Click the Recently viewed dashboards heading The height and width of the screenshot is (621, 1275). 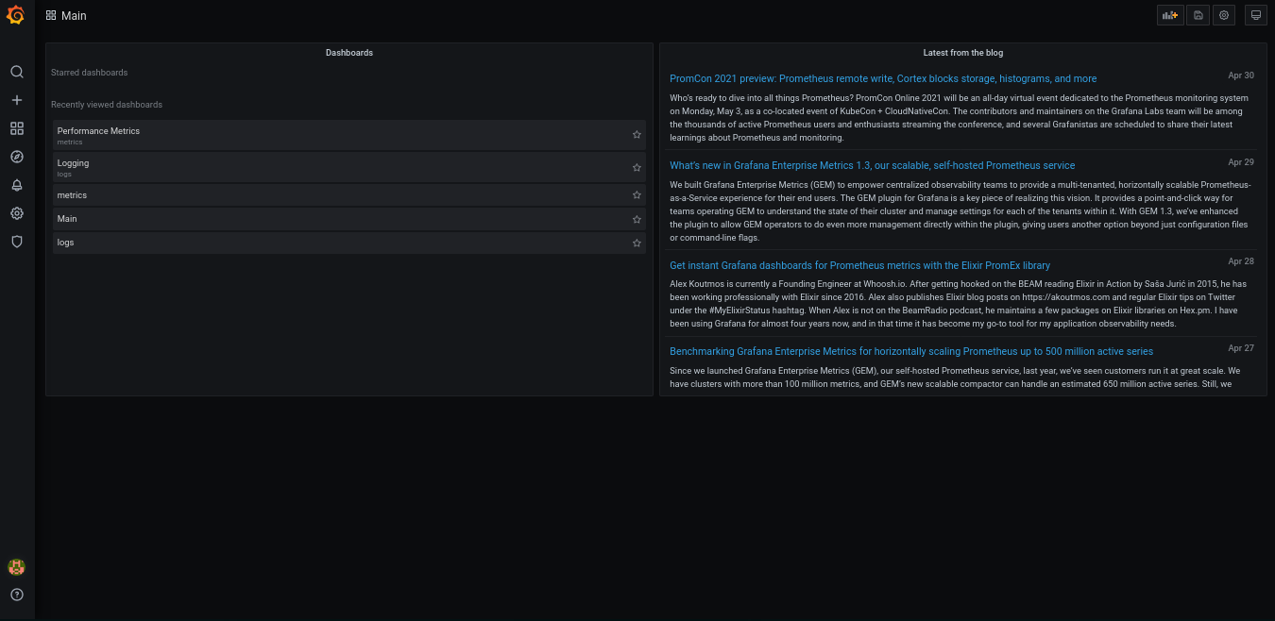click(107, 105)
